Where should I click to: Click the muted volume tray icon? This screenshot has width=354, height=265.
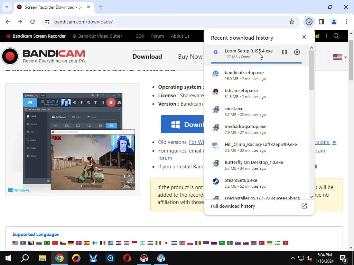pyautogui.click(x=309, y=258)
